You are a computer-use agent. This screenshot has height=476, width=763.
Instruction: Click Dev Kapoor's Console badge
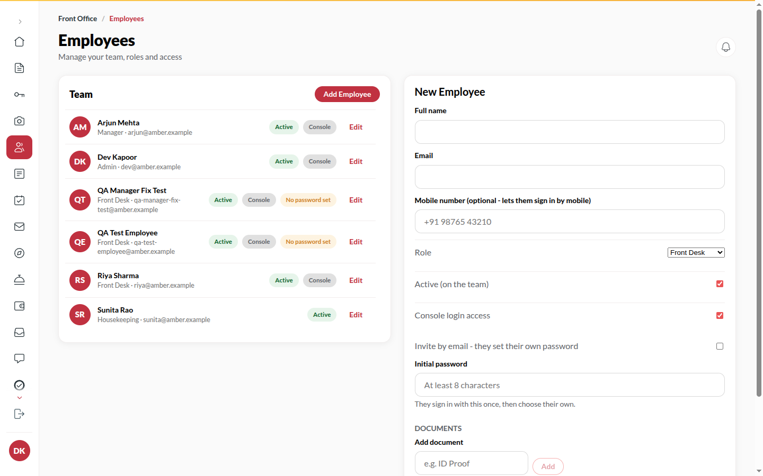[320, 161]
